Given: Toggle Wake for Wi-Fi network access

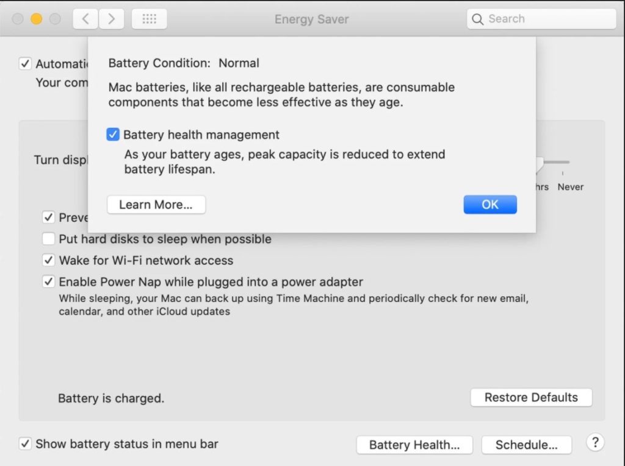Looking at the screenshot, I should point(48,260).
